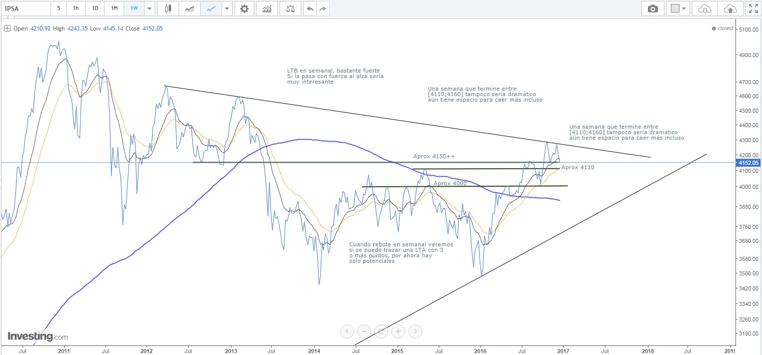
Task: Load a saved chart layout from the cloud
Action: [704, 9]
